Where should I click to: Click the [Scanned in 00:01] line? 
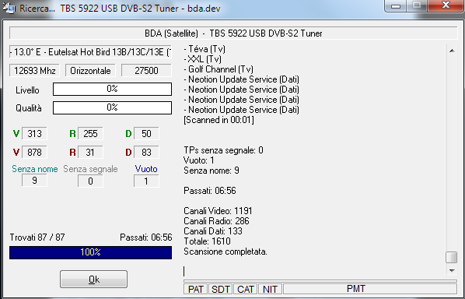219,120
